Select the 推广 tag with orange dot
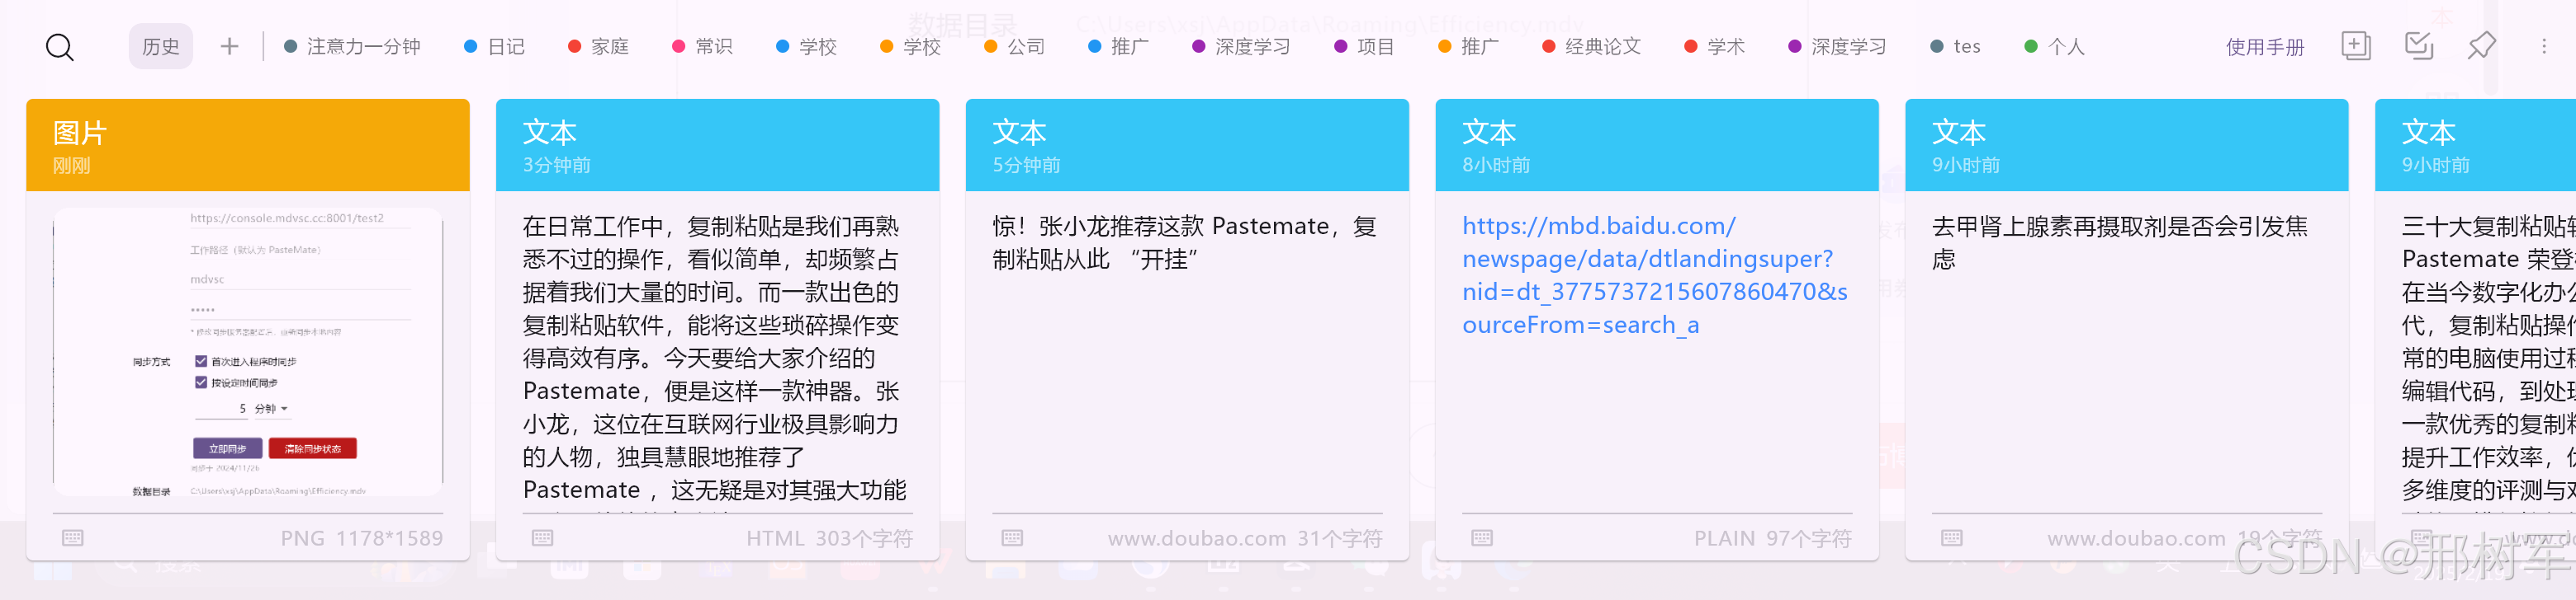2576x600 pixels. click(x=1469, y=47)
